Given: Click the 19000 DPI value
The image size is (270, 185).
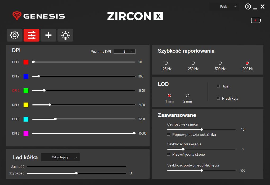Looking at the screenshot, I should click(x=142, y=133).
